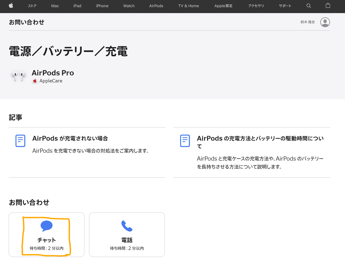Click the 鈴木 隆史 account name
The height and width of the screenshot is (263, 345).
[x=308, y=22]
